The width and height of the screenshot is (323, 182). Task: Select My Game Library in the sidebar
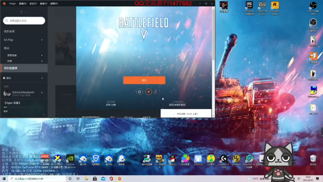coord(24,68)
